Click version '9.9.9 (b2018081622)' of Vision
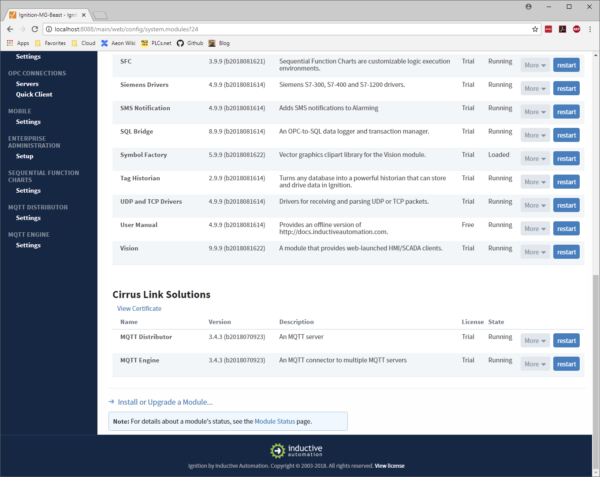Image resolution: width=600 pixels, height=477 pixels. tap(237, 248)
